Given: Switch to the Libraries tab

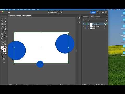Looking at the screenshot, I should (98, 17).
